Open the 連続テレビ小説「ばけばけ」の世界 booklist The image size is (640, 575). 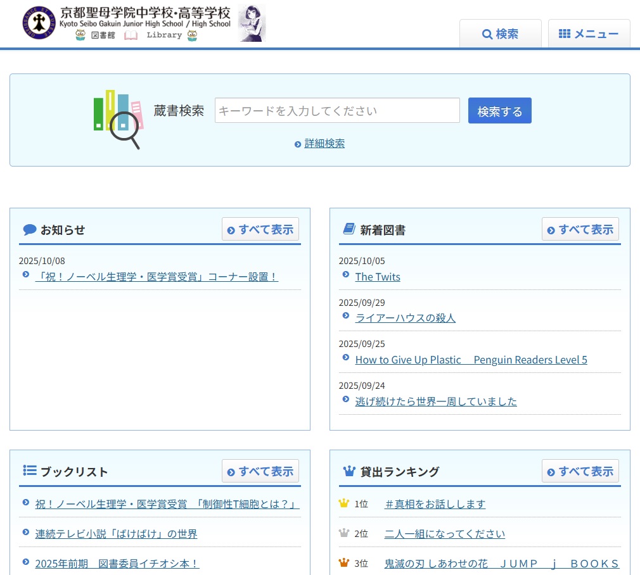tap(116, 534)
